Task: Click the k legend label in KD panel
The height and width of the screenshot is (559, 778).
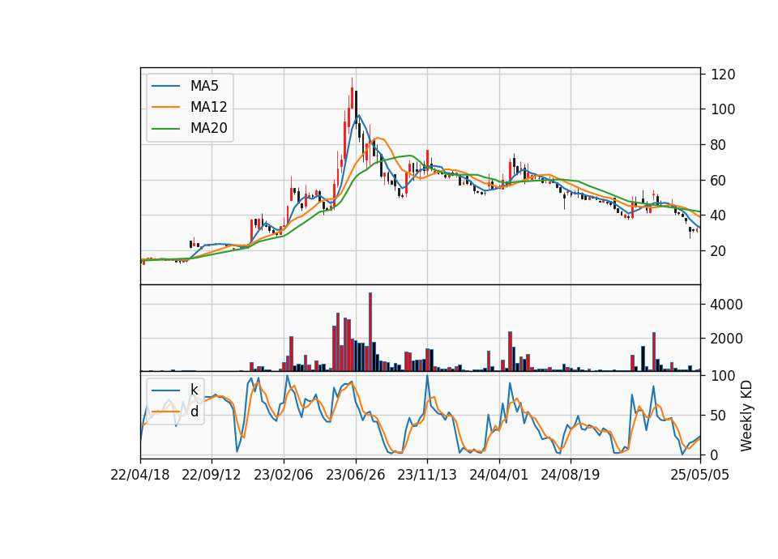Action: 194,390
